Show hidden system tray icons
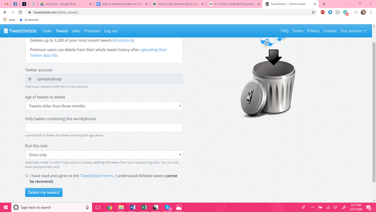The height and width of the screenshot is (212, 376). [312, 207]
